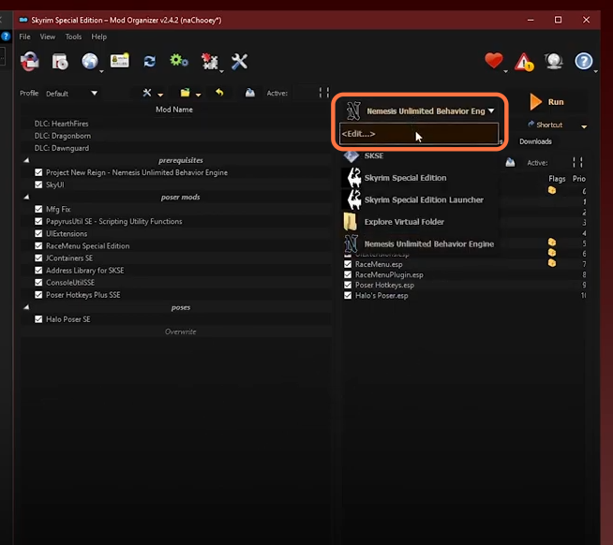Uncheck Project New Reign Nemesis mod

[38, 172]
